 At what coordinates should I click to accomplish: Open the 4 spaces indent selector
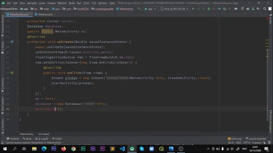[x=256, y=143]
